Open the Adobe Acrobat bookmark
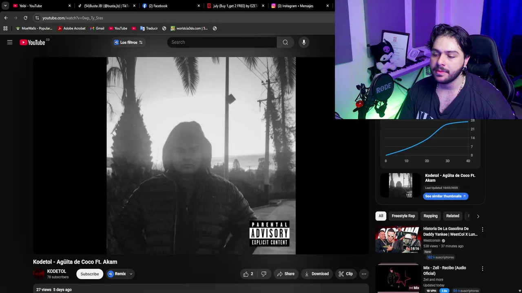 (71, 28)
